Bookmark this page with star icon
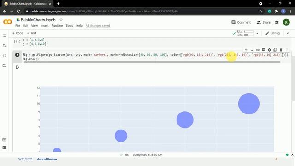 (x=260, y=11)
